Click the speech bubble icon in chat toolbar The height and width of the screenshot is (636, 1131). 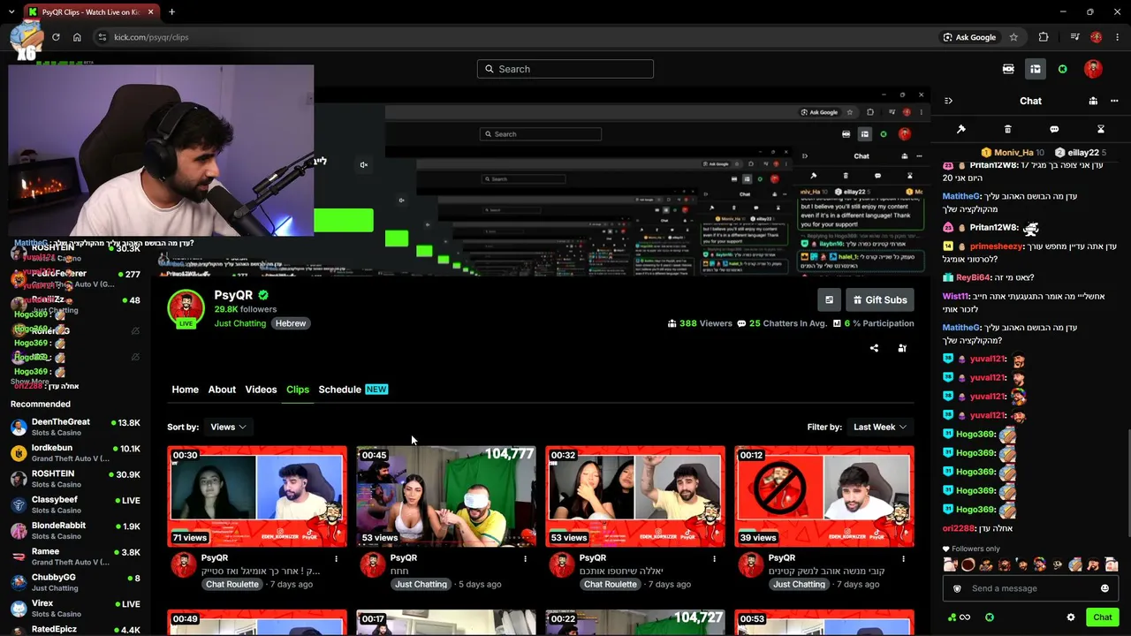[x=1054, y=129]
